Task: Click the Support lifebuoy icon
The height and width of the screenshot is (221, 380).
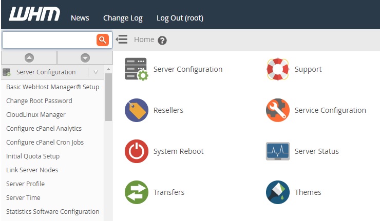Action: (277, 69)
